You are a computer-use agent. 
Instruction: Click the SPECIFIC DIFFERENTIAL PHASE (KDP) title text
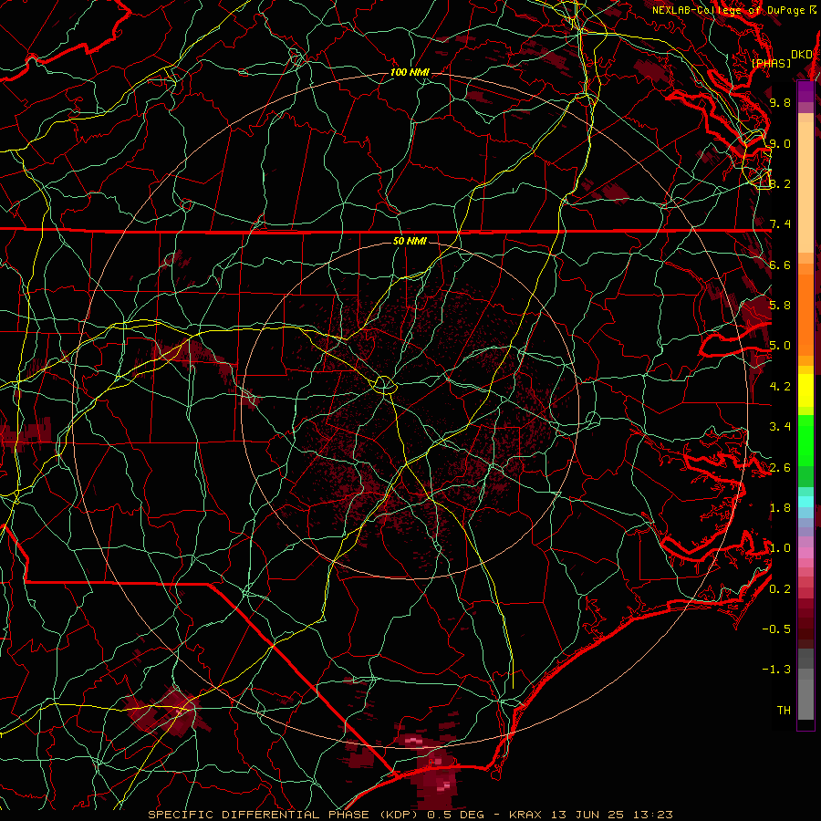pyautogui.click(x=283, y=815)
